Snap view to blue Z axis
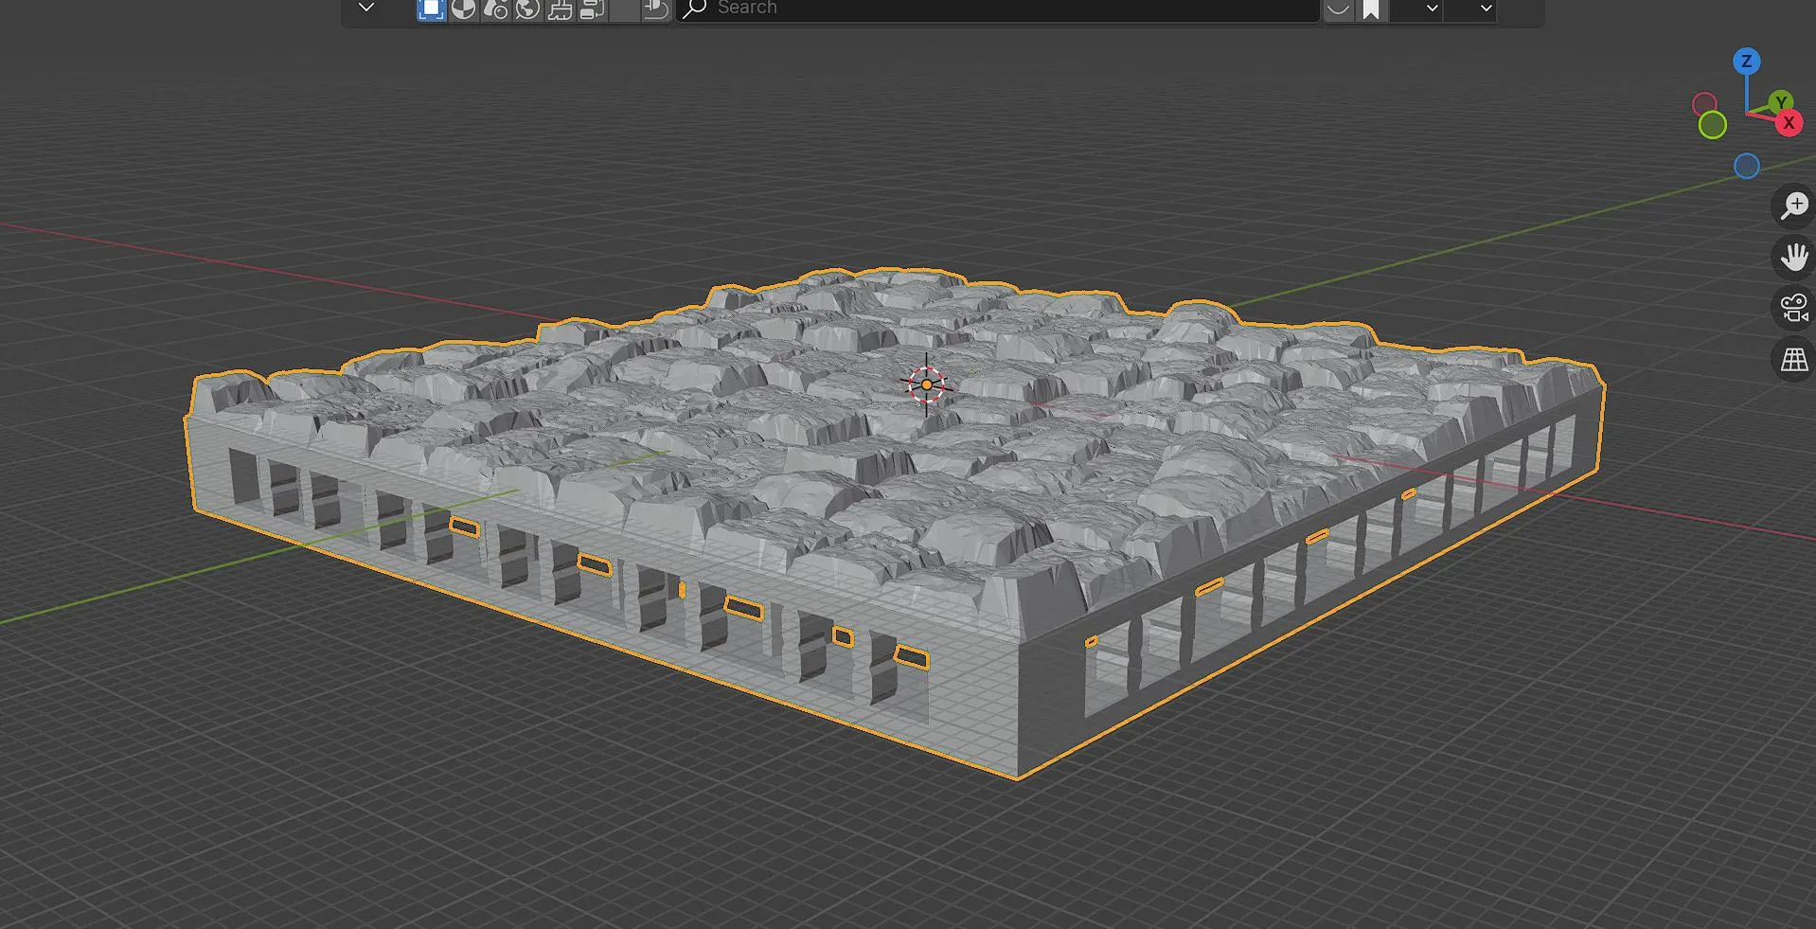1816x929 pixels. (1746, 63)
